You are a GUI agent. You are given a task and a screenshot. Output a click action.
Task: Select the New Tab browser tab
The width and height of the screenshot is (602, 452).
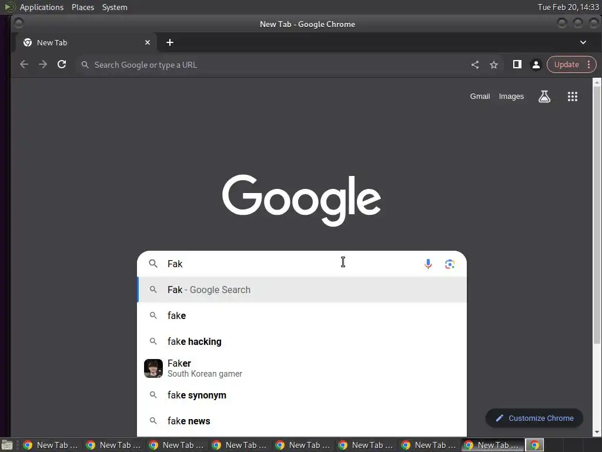(86, 42)
